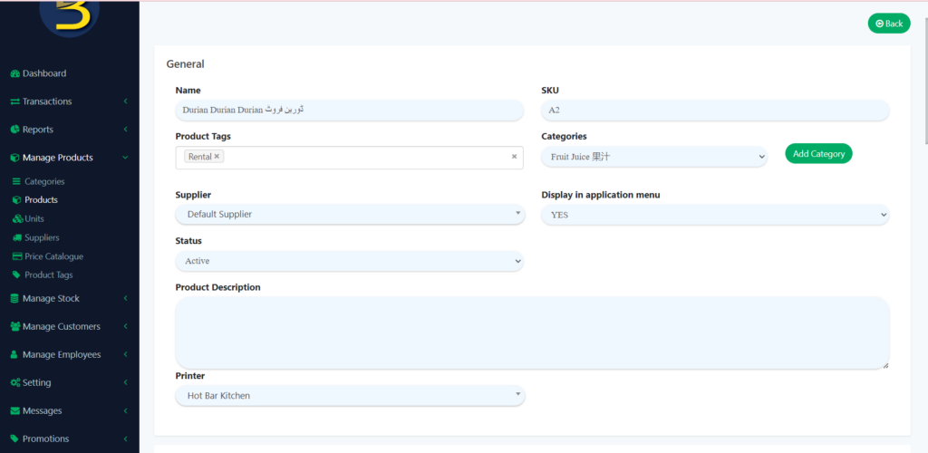928x453 pixels.
Task: Click the Product Description text area
Action: (532, 332)
